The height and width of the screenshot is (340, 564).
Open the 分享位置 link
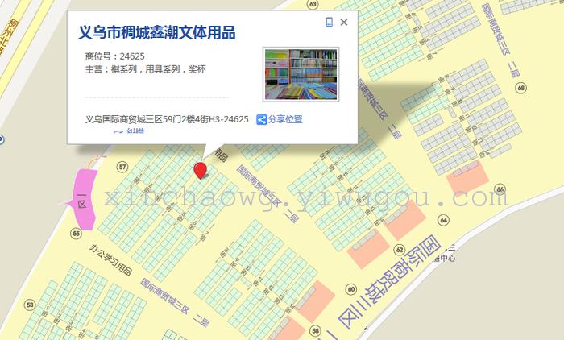tap(284, 119)
